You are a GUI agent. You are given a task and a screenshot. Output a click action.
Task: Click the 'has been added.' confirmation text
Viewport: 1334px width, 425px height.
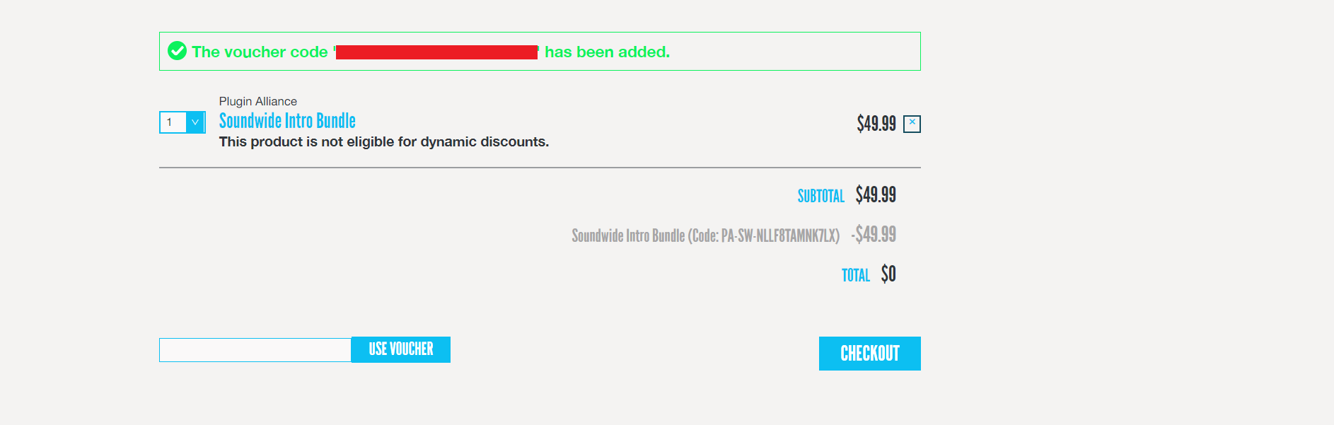tap(607, 52)
